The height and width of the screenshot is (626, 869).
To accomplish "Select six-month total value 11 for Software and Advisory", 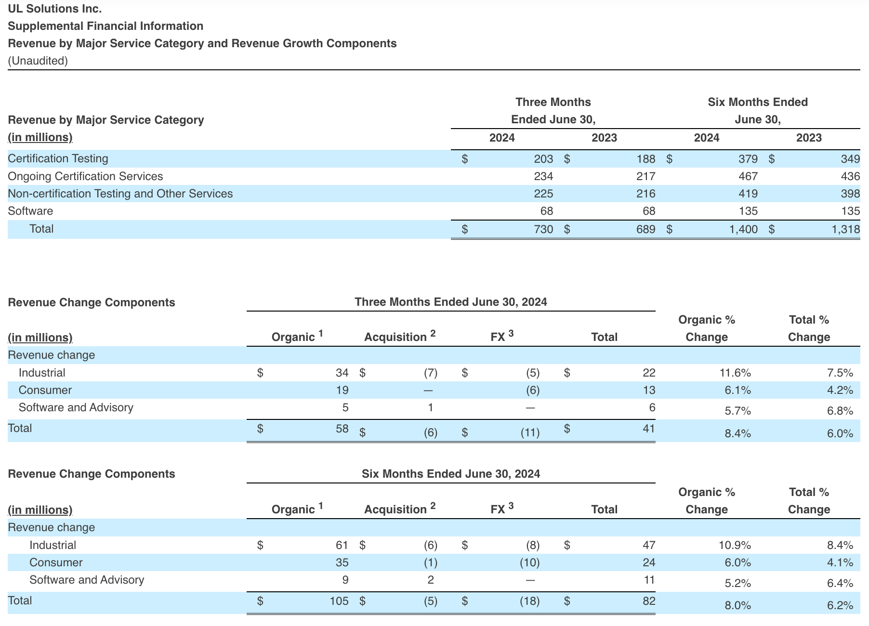I will (649, 580).
